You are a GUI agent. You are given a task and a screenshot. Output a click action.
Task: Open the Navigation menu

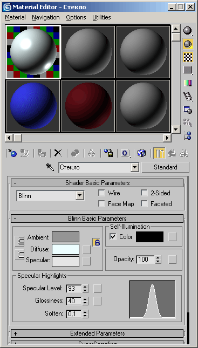point(46,17)
